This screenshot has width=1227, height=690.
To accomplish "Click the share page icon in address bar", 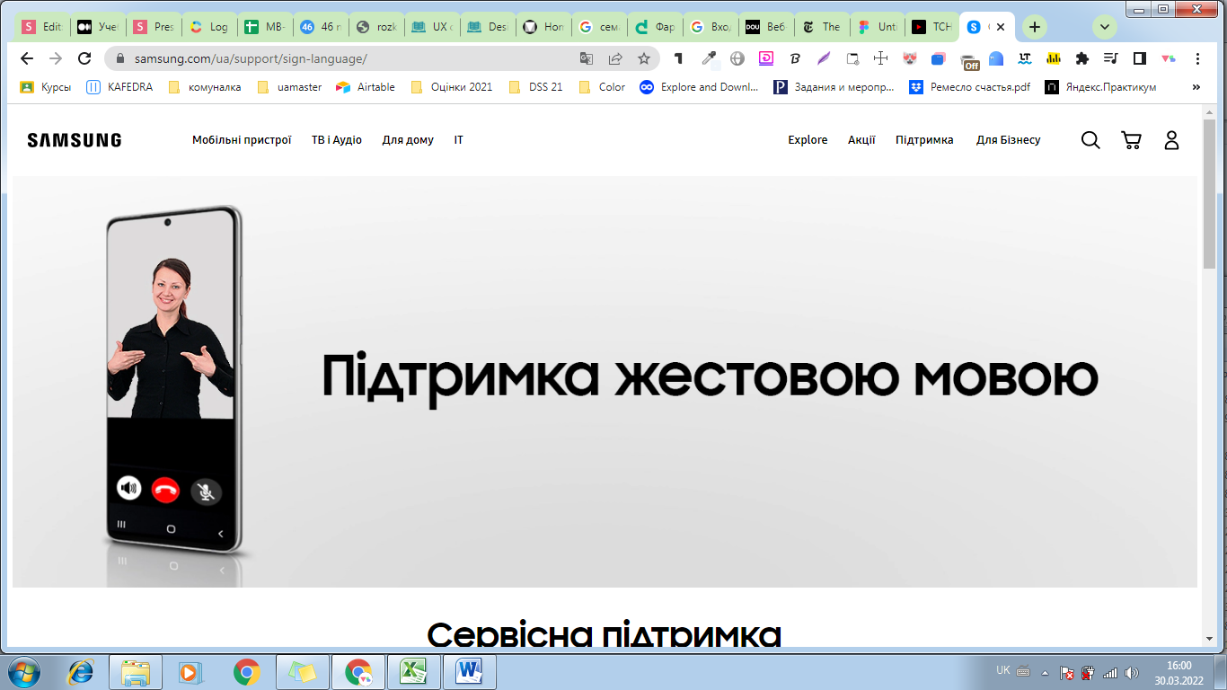I will pyautogui.click(x=615, y=58).
